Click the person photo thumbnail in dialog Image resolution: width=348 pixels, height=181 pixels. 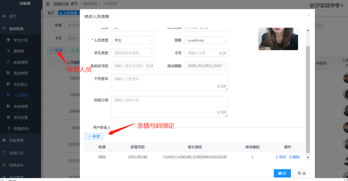(x=278, y=39)
